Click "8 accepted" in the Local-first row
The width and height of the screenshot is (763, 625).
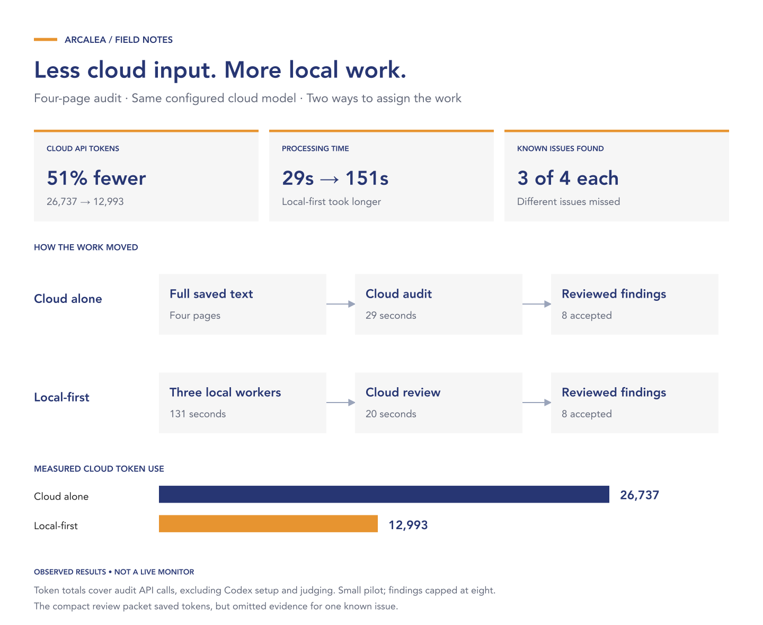587,414
